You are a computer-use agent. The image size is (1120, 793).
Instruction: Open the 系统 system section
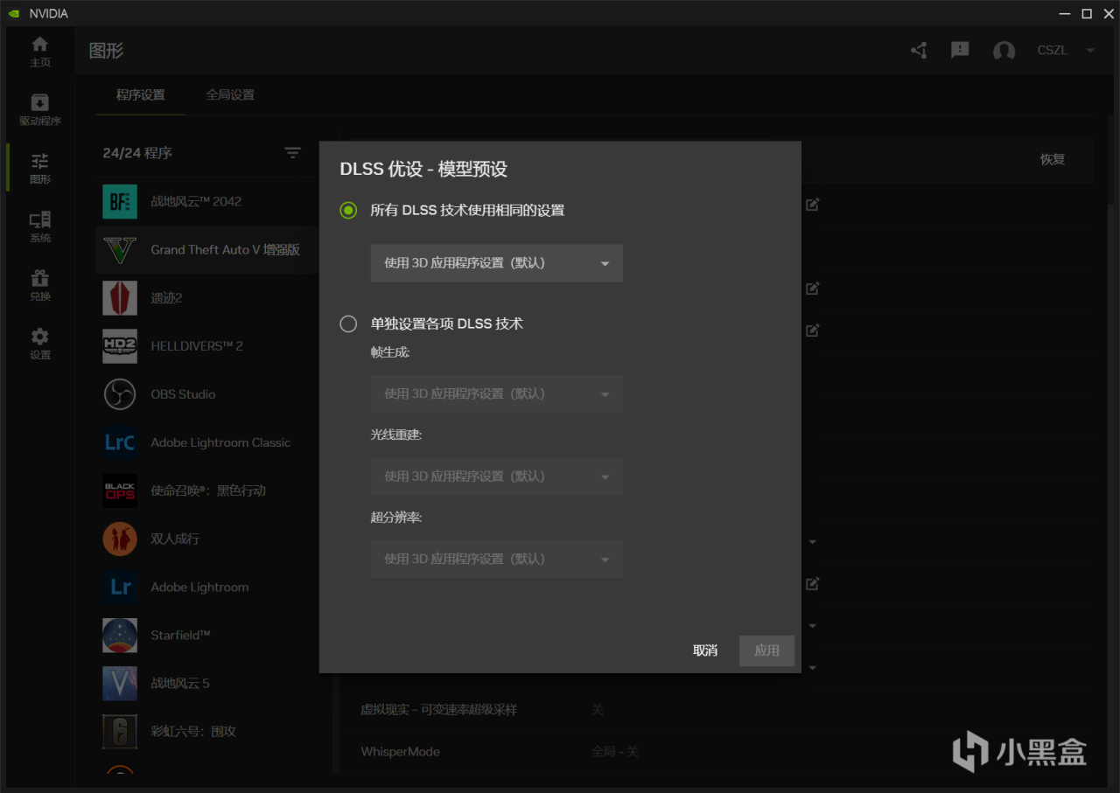click(40, 227)
